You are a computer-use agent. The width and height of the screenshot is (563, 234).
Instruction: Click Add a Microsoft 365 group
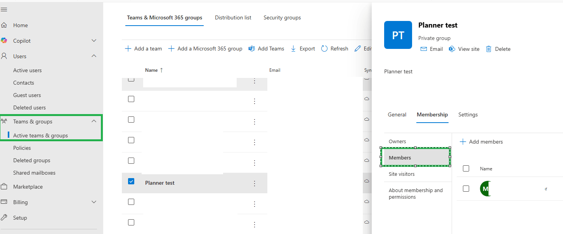pos(205,49)
